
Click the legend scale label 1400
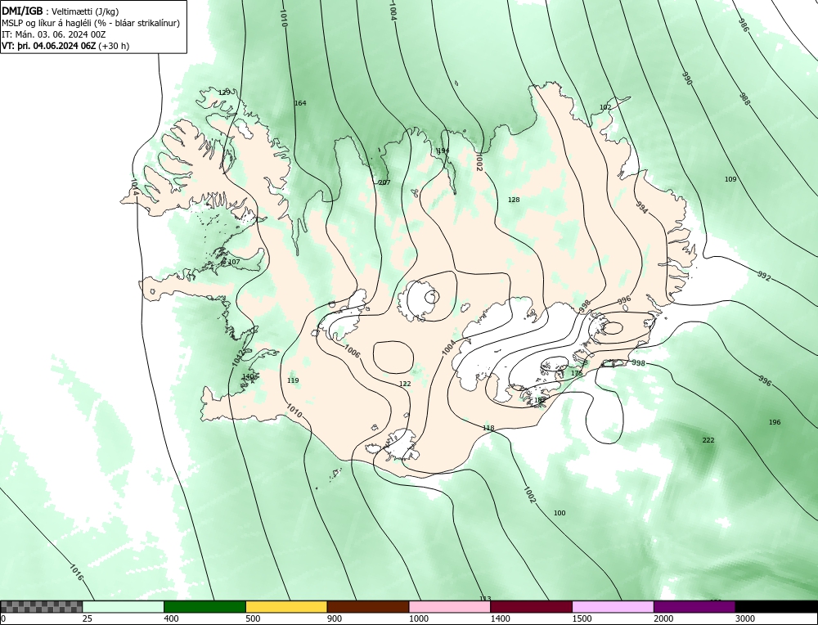[x=501, y=618]
